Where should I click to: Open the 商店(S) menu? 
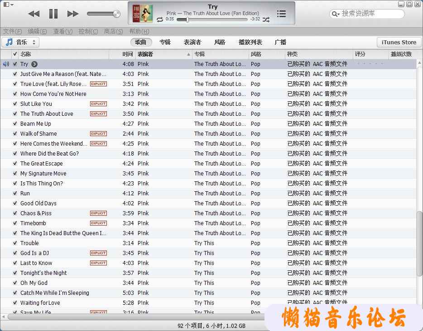pos(114,32)
